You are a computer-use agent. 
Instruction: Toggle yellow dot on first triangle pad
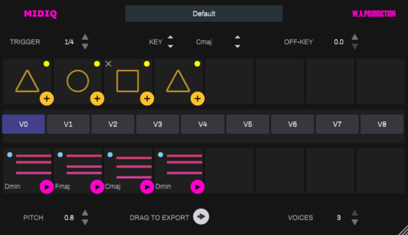point(47,64)
